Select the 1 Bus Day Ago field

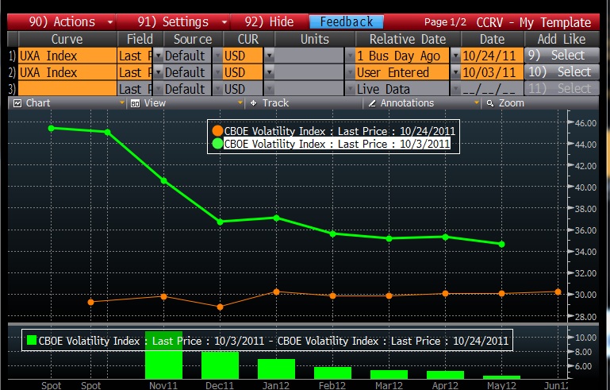[402, 56]
